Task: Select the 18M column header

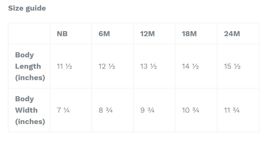Action: 189,34
